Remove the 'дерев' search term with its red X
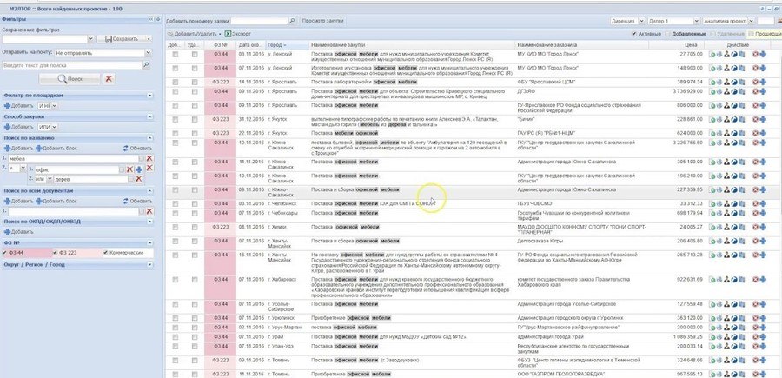The width and height of the screenshot is (782, 378). [x=139, y=179]
